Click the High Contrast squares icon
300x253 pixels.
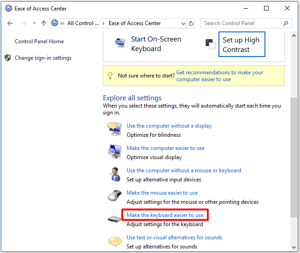(211, 44)
